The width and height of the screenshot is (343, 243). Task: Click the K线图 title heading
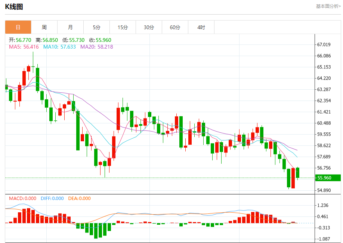[x=14, y=7]
